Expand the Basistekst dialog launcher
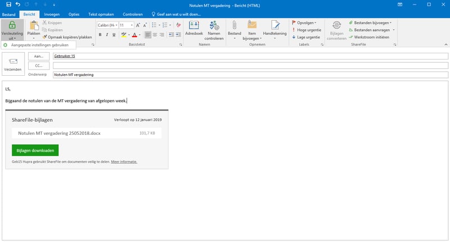450x242 pixels. (181, 45)
